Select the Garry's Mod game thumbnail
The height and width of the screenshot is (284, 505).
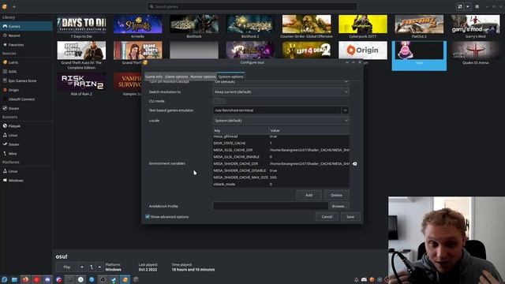click(x=475, y=24)
